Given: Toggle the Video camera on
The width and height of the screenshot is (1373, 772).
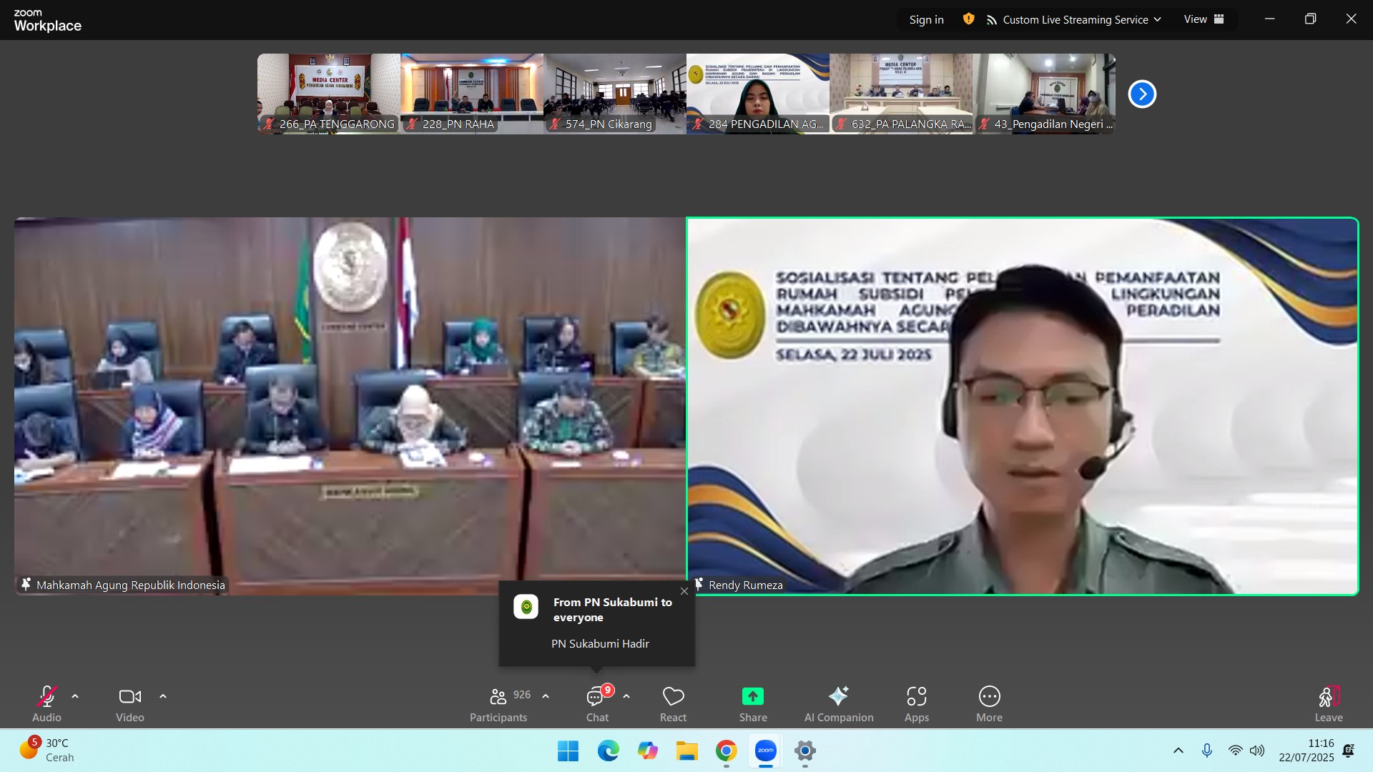Looking at the screenshot, I should point(130,703).
